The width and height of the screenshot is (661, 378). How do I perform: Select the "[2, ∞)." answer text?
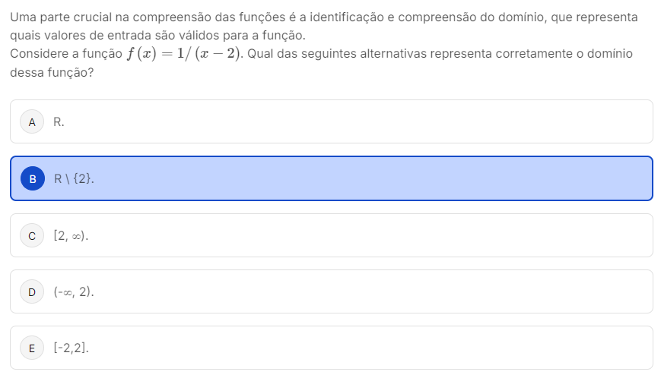tap(71, 235)
